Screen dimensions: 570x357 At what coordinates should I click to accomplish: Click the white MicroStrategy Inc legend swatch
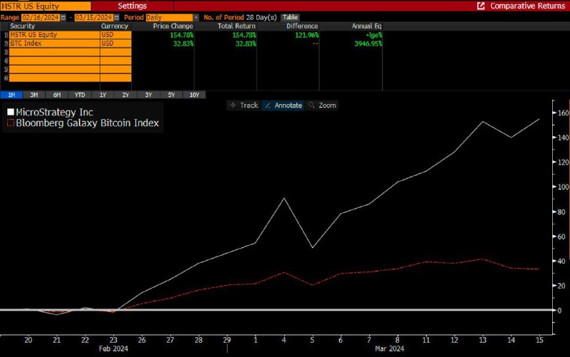[11, 112]
